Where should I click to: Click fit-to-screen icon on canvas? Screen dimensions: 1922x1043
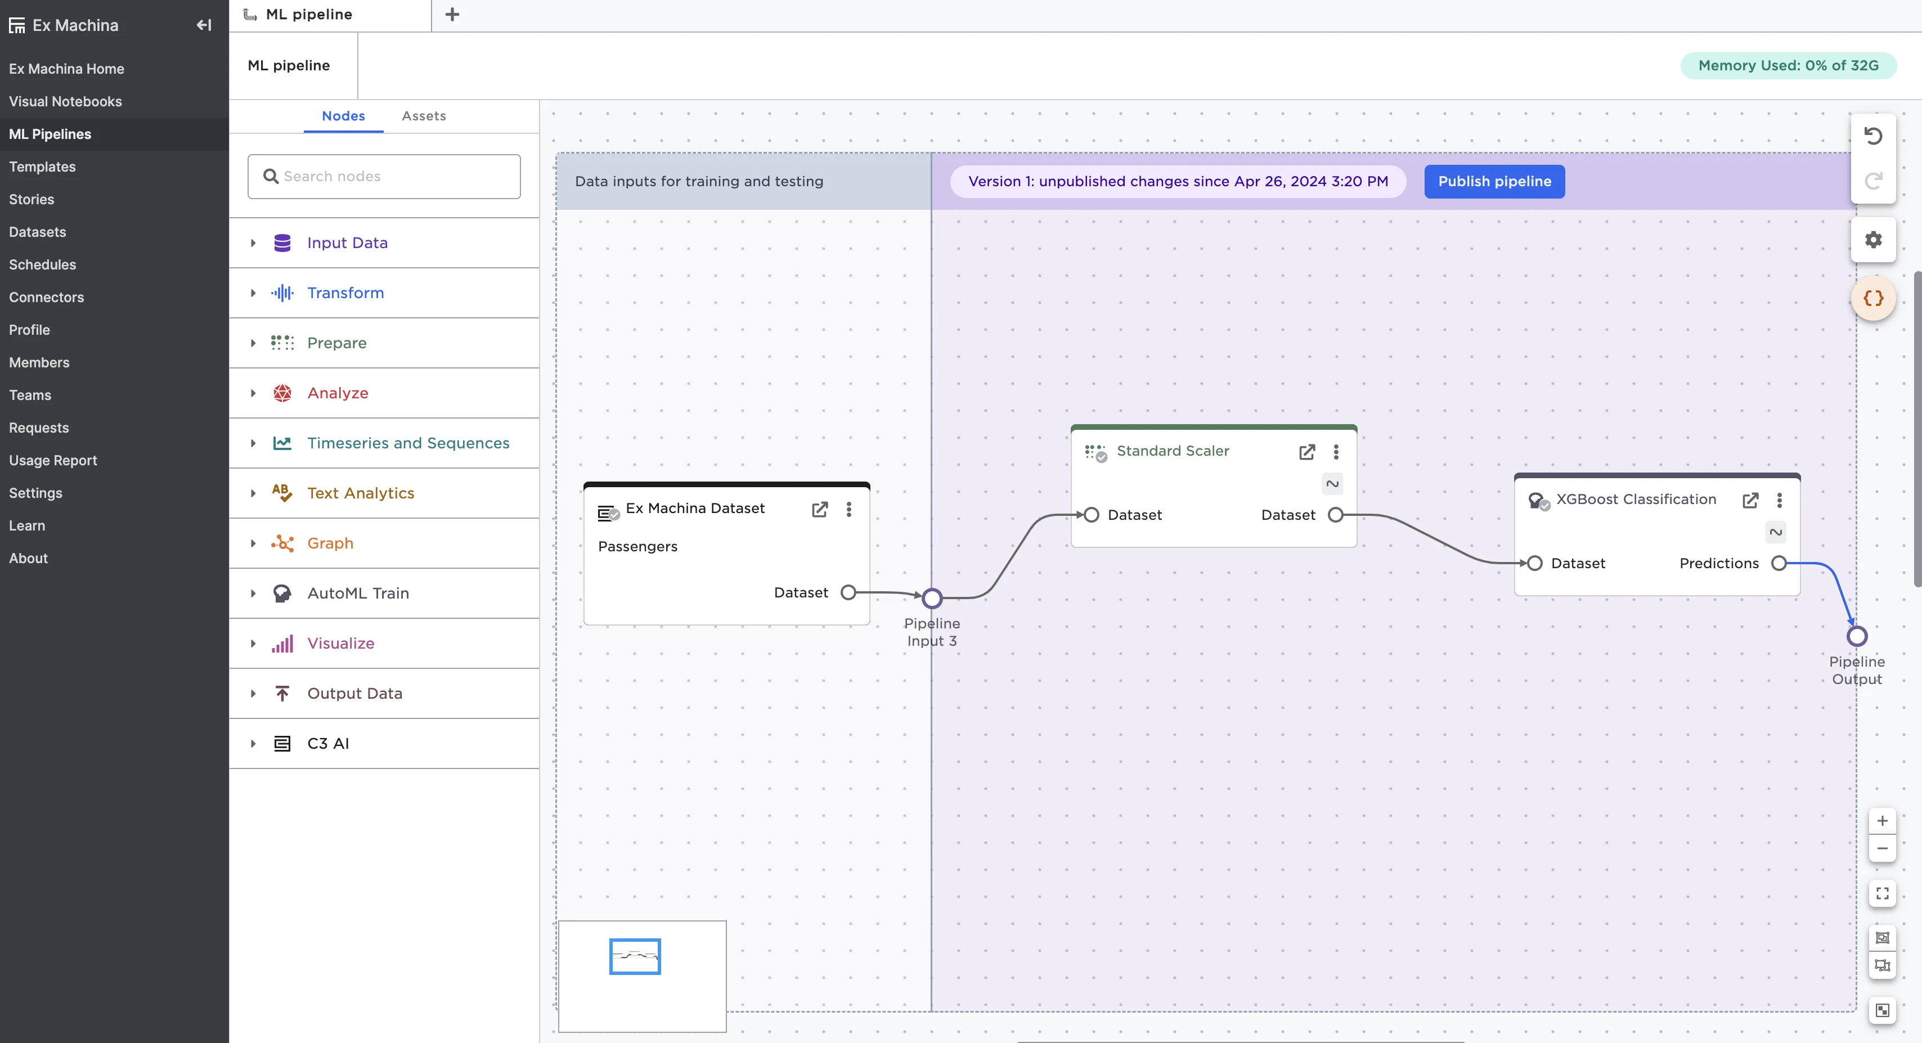(x=1881, y=893)
